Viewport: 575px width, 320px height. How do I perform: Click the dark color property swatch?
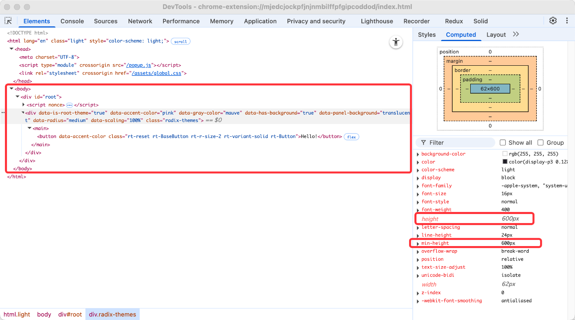505,162
